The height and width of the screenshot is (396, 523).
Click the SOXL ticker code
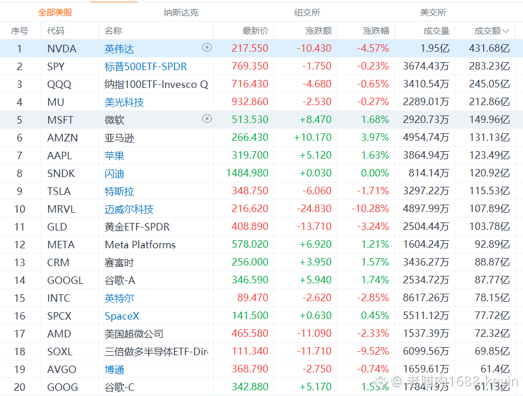(60, 352)
